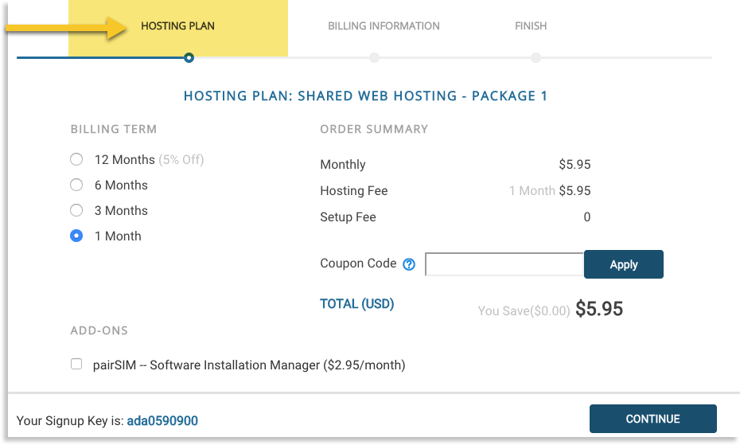The image size is (740, 445).
Task: Go to the Finish tab
Action: coord(531,25)
